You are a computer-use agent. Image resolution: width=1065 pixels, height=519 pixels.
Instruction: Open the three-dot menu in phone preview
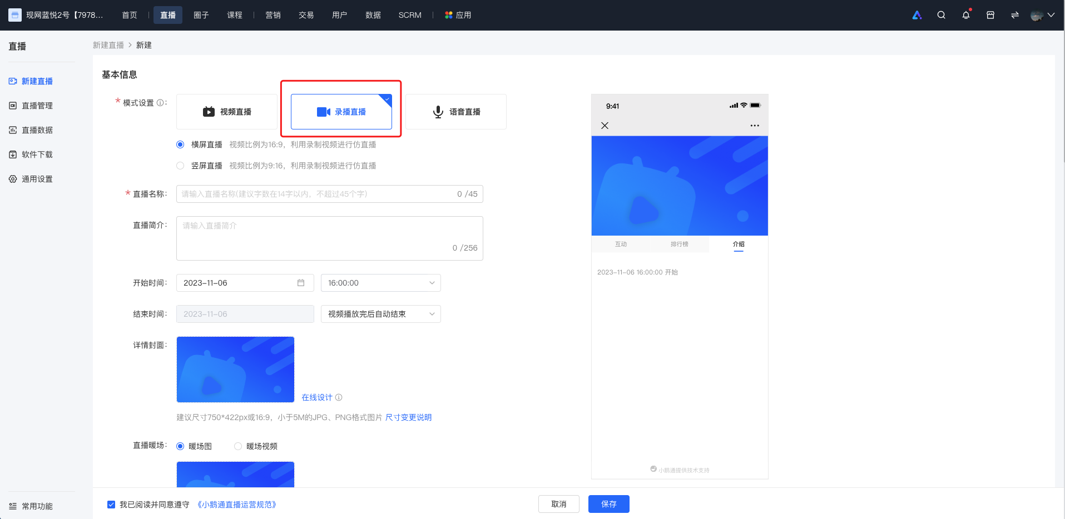pyautogui.click(x=755, y=126)
